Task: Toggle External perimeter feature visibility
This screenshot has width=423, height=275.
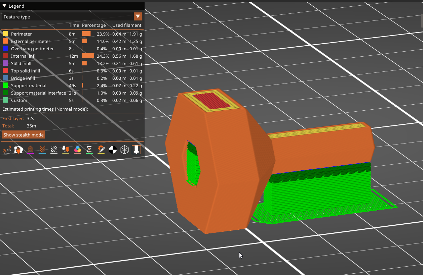Action: pos(72,41)
